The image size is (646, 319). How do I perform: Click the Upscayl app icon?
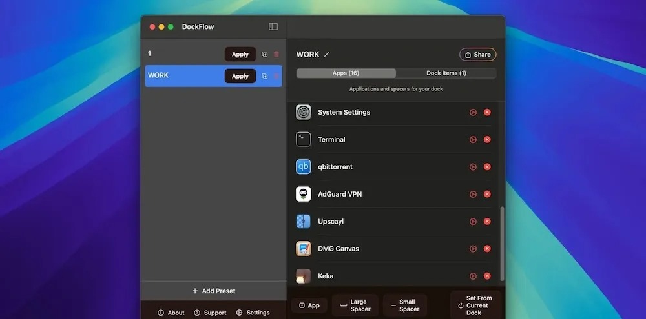tap(303, 222)
